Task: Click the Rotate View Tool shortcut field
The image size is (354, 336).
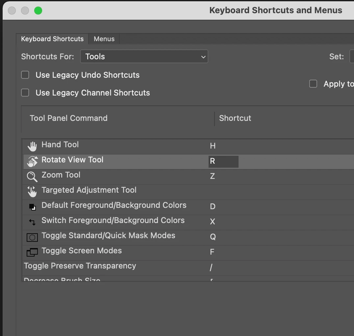Action: pos(223,161)
